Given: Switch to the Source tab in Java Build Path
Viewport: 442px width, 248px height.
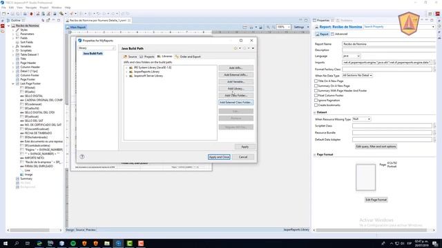Looking at the screenshot, I should (x=130, y=56).
